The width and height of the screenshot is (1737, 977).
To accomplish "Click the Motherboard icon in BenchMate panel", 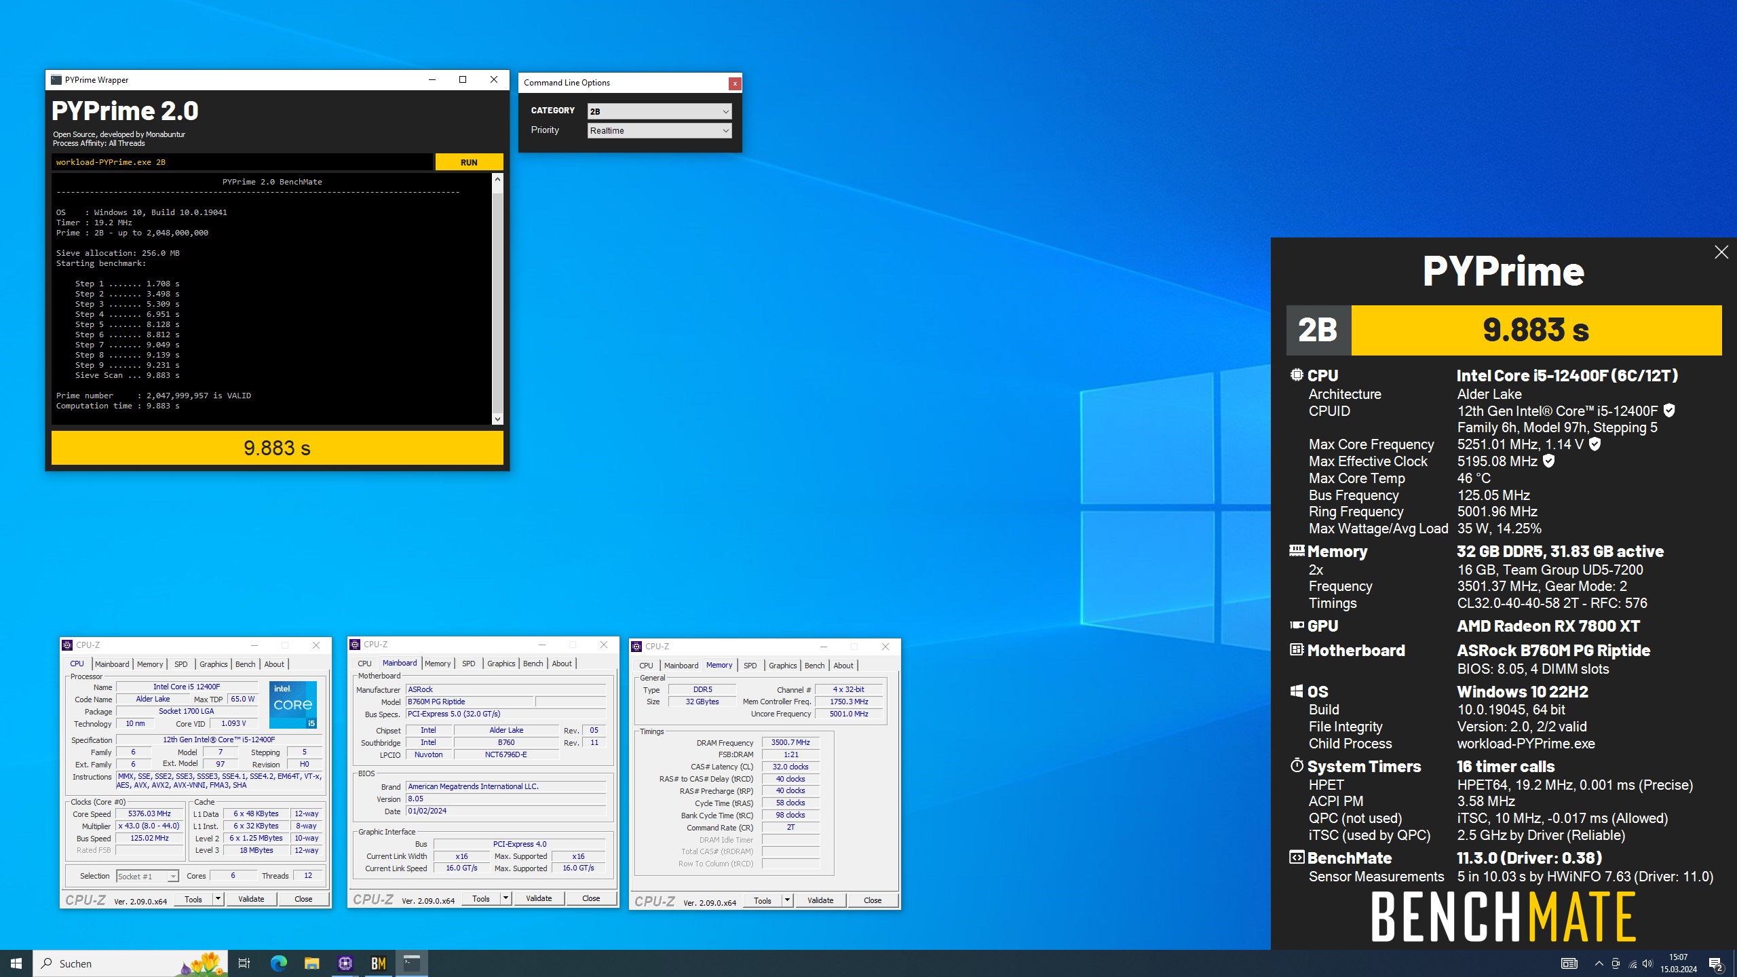I will 1297,649.
